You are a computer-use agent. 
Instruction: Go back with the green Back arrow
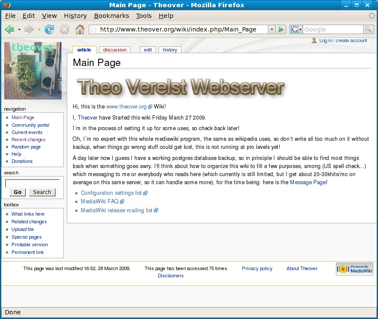coord(10,29)
